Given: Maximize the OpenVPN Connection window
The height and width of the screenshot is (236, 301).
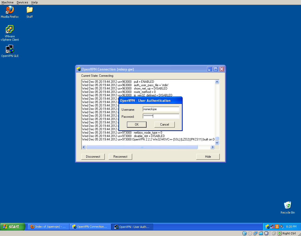Looking at the screenshot, I should (216, 69).
